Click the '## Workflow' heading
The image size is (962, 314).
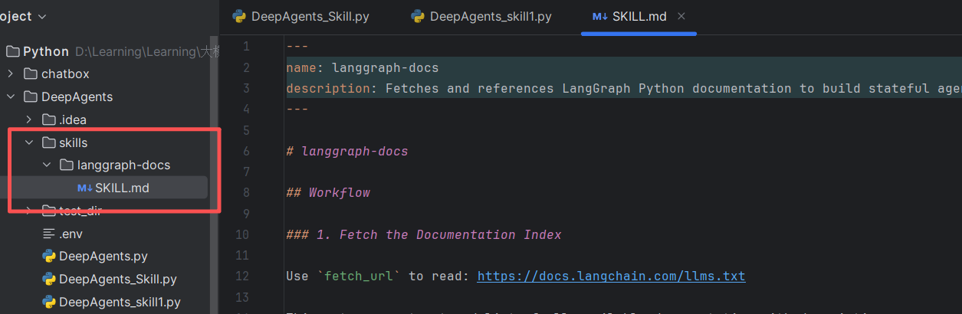tap(328, 193)
